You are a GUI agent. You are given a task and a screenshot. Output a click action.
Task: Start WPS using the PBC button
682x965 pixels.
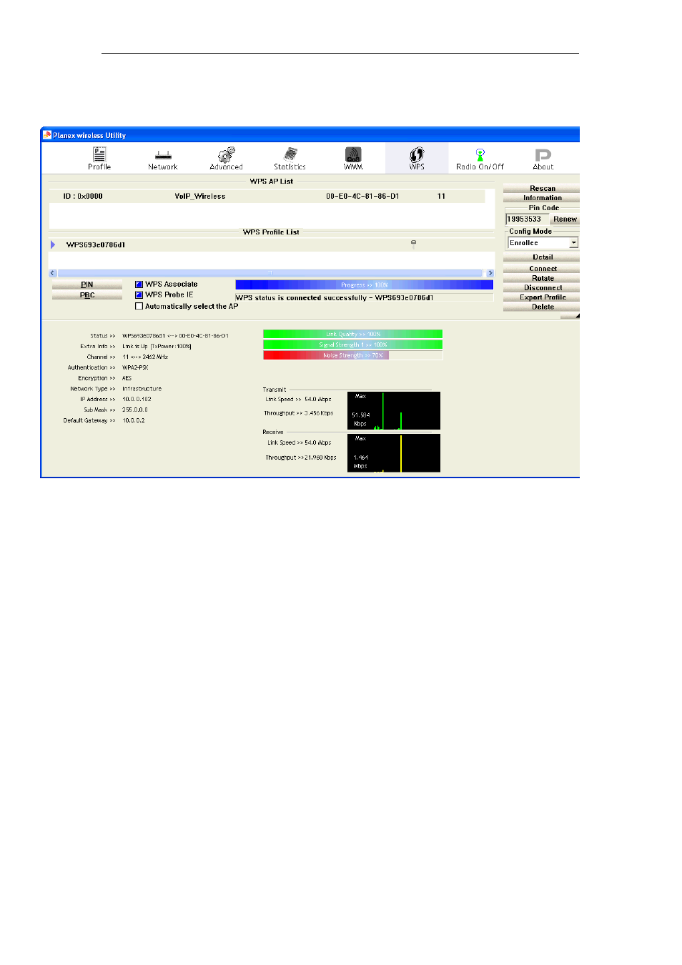(87, 295)
